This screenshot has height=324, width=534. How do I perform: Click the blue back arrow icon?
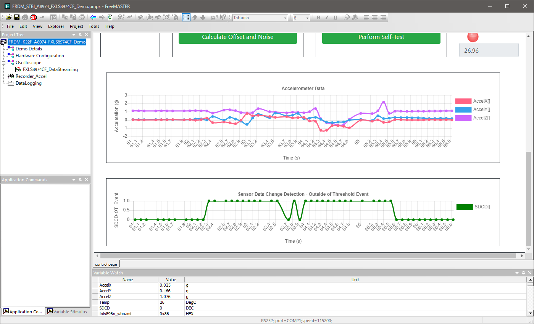(x=93, y=17)
